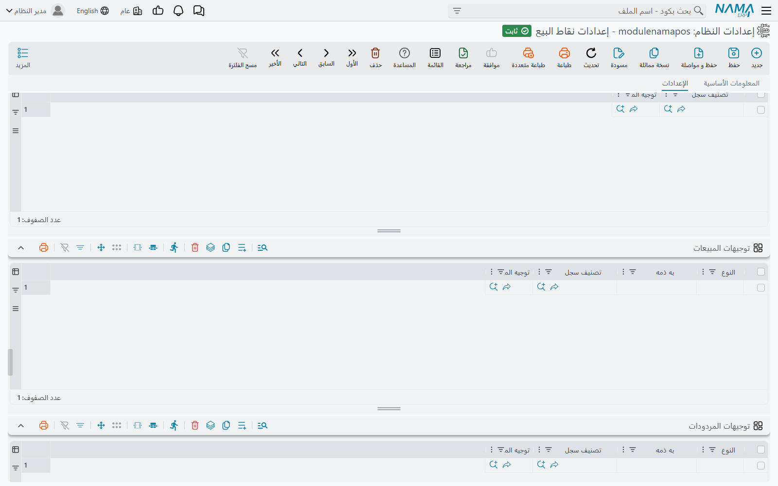The image size is (778, 486).
Task: Open به ذمه column filter in توجيهات المبيعات grid
Action: click(633, 272)
